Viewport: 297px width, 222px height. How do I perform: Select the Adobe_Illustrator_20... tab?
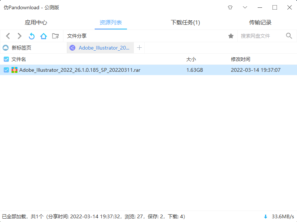coord(100,48)
